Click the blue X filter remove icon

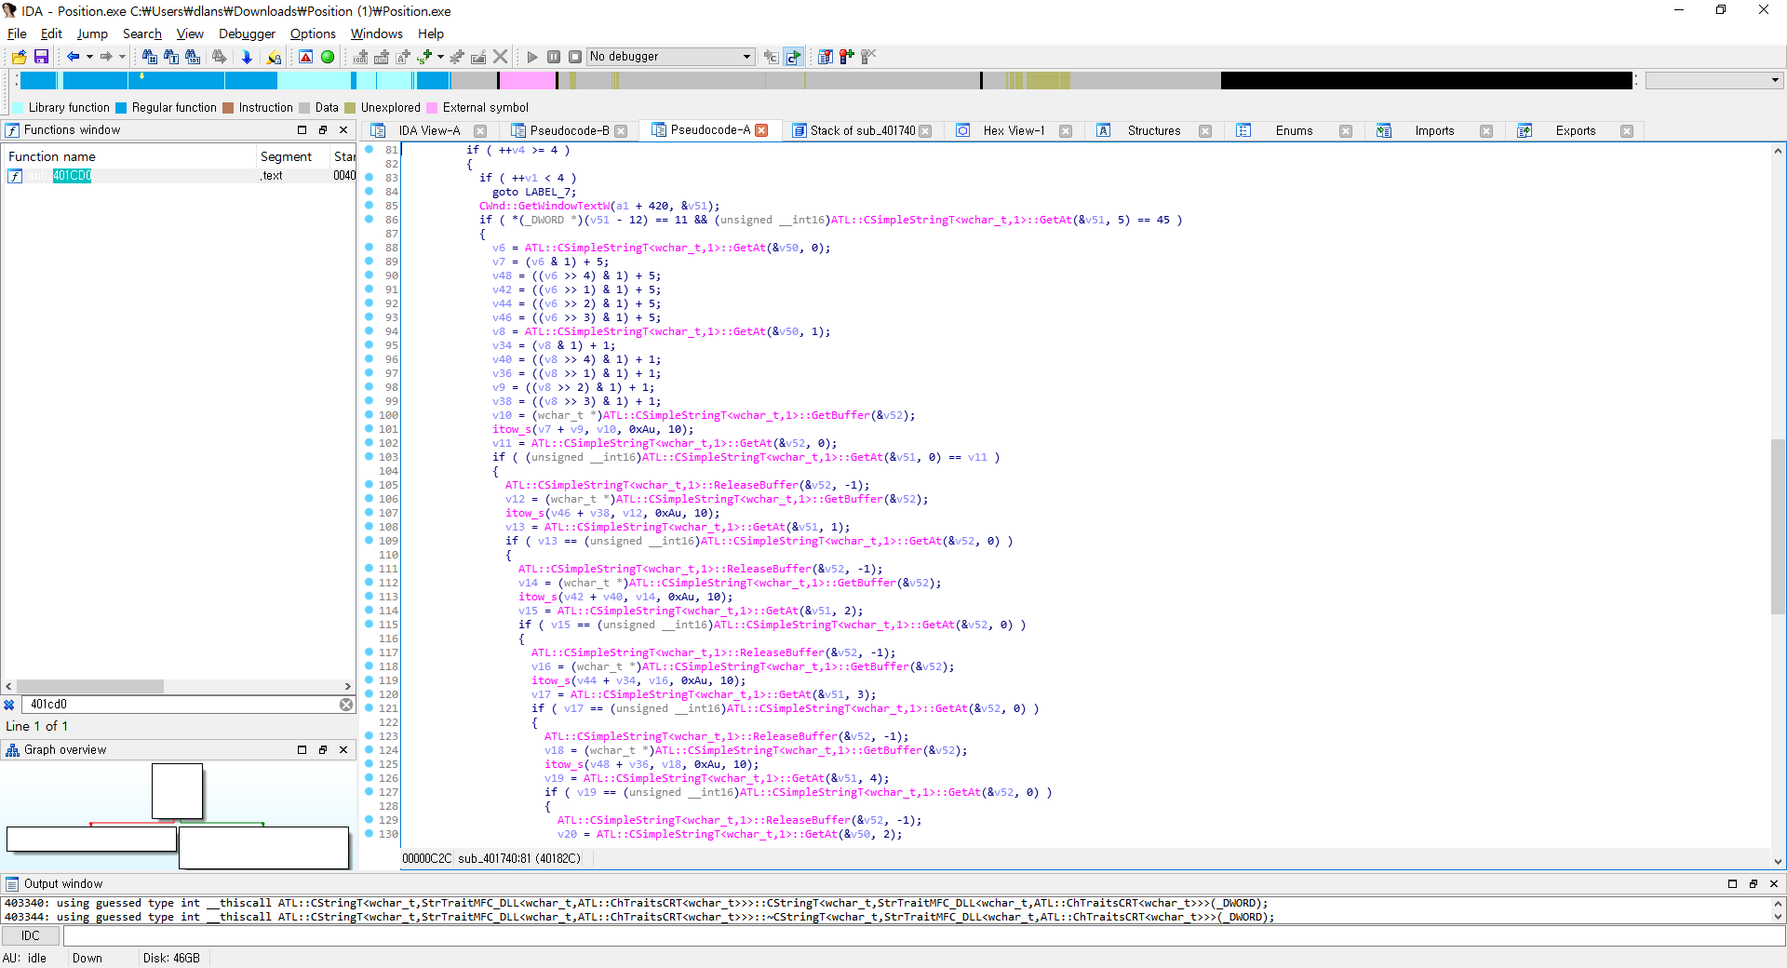(x=9, y=705)
